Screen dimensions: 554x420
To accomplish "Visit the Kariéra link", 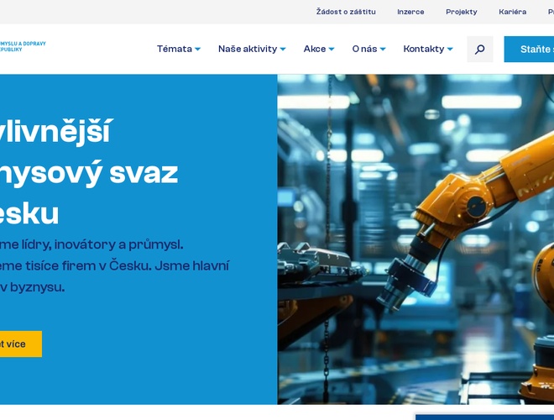I will point(512,12).
